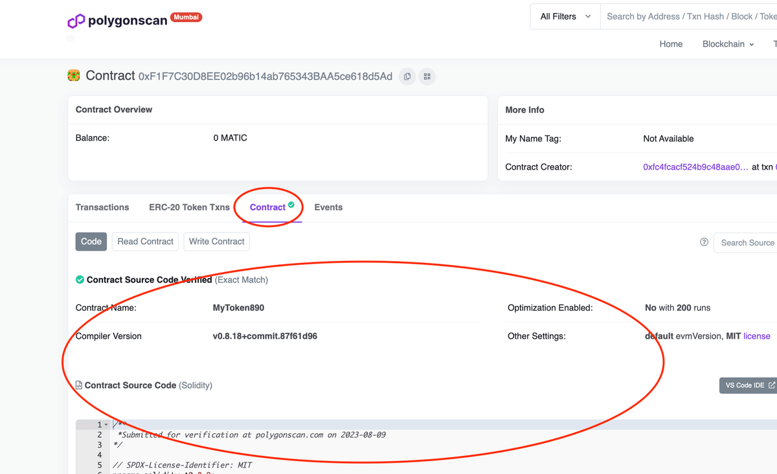Click the contract address 0xF1F7C30D8EE02b96b14ab765343BAA5ce618d5Ad
This screenshot has height=474, width=777.
tap(265, 76)
